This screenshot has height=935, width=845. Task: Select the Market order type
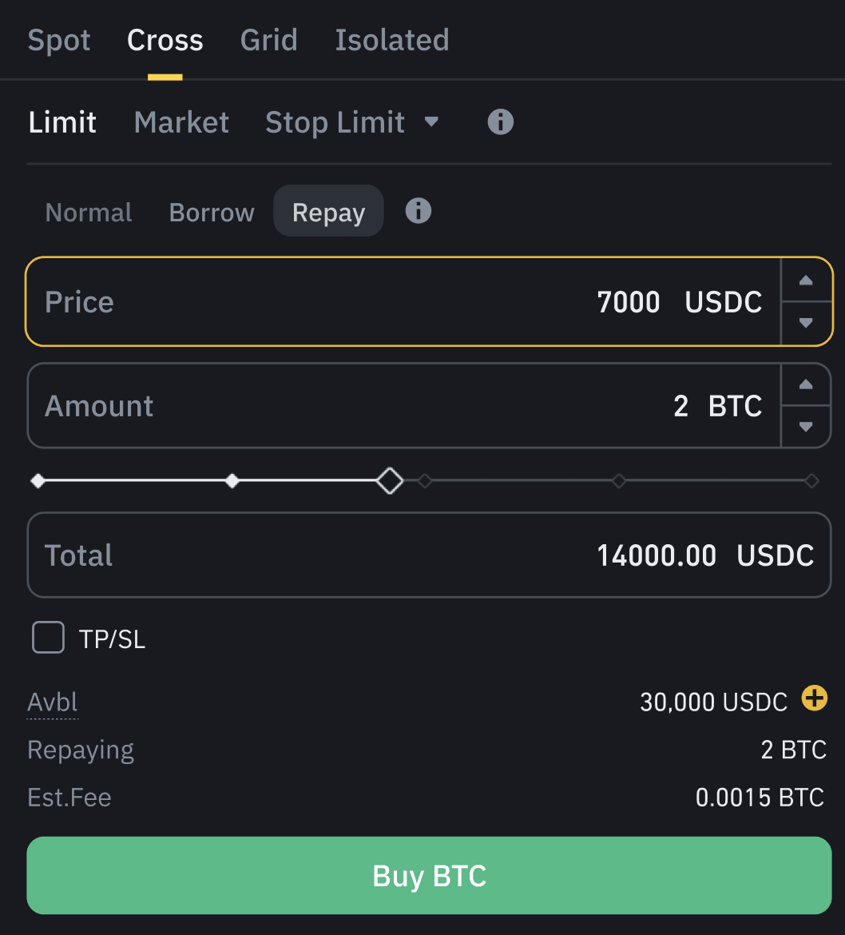181,122
